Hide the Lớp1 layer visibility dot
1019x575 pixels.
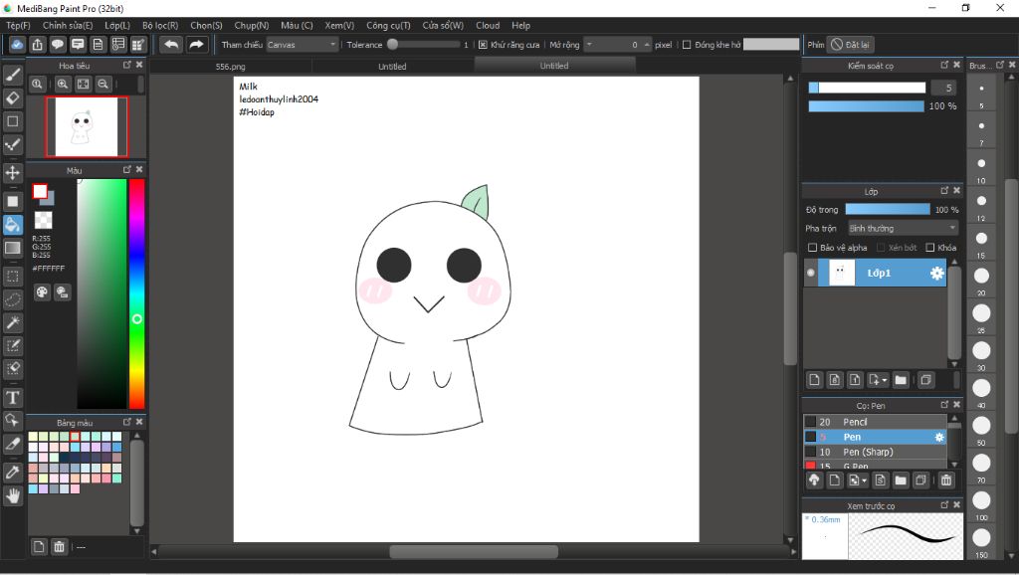point(810,273)
